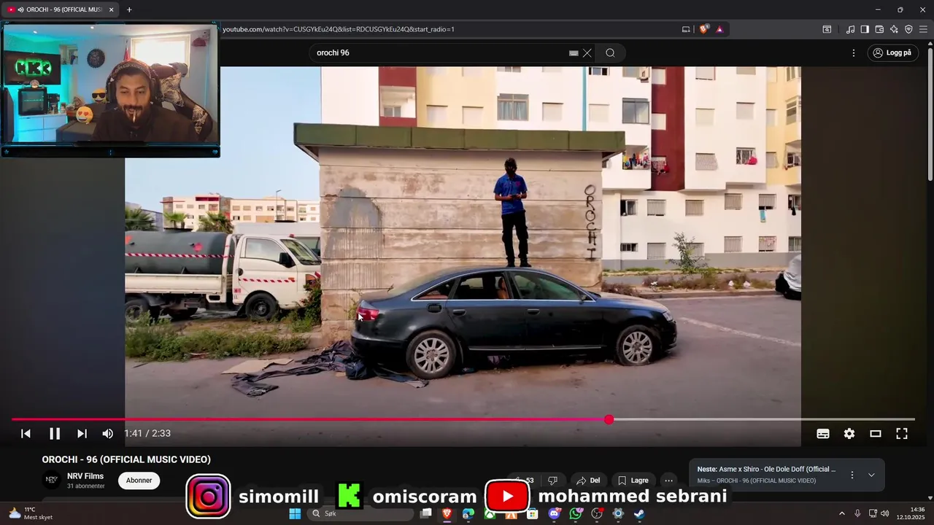
Task: Open Task View on the taskbar
Action: (x=426, y=513)
